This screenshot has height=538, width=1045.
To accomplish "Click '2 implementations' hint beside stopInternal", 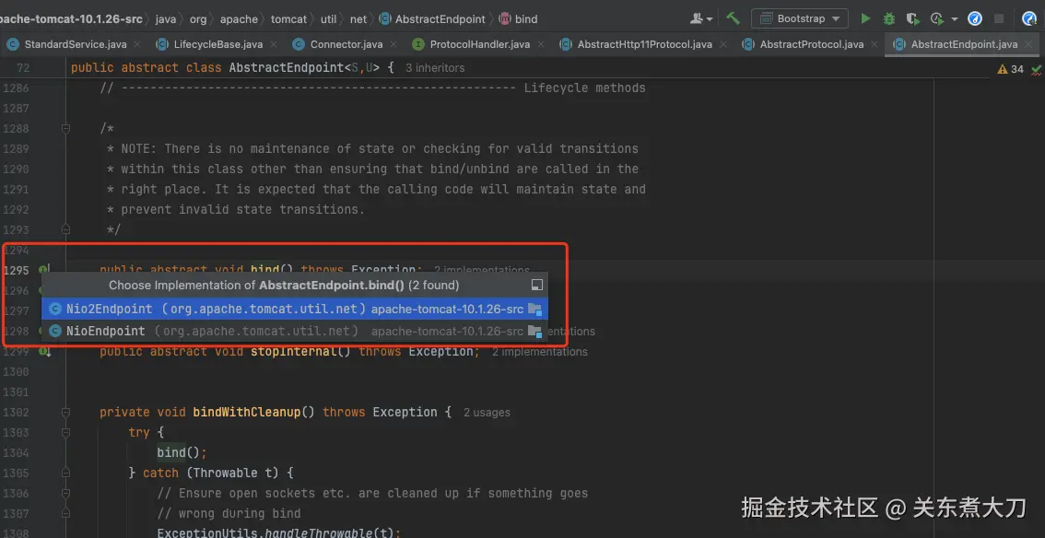I will tap(540, 352).
